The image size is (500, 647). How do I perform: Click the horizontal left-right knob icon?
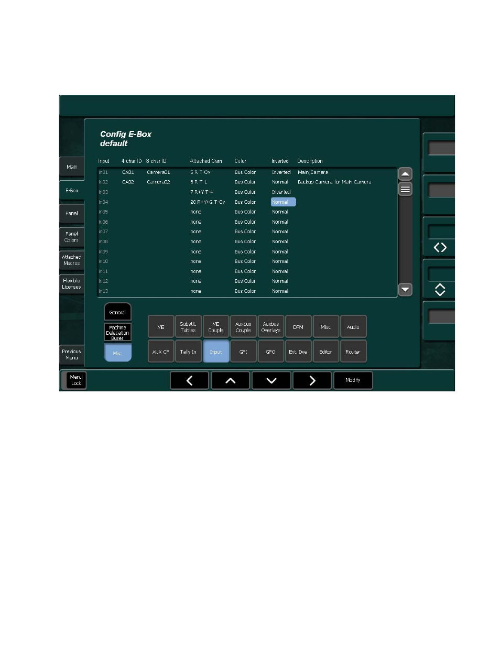click(440, 247)
